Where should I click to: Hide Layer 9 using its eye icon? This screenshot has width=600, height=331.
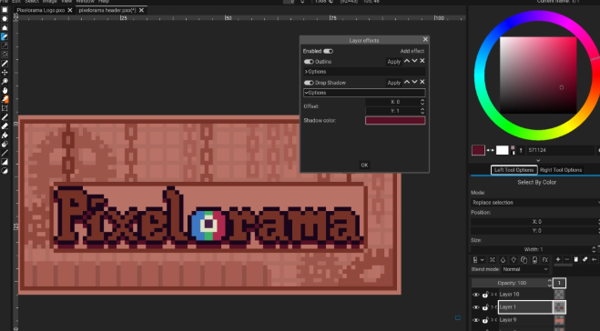point(476,320)
